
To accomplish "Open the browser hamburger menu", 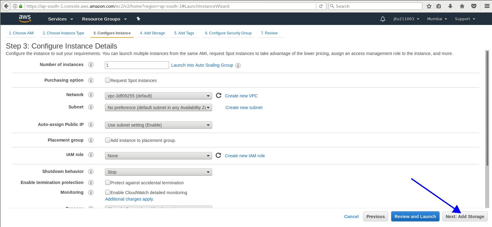I will (487, 6).
